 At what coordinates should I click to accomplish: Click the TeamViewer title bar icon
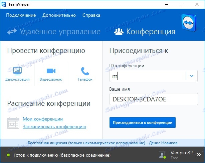pyautogui.click(x=4, y=4)
